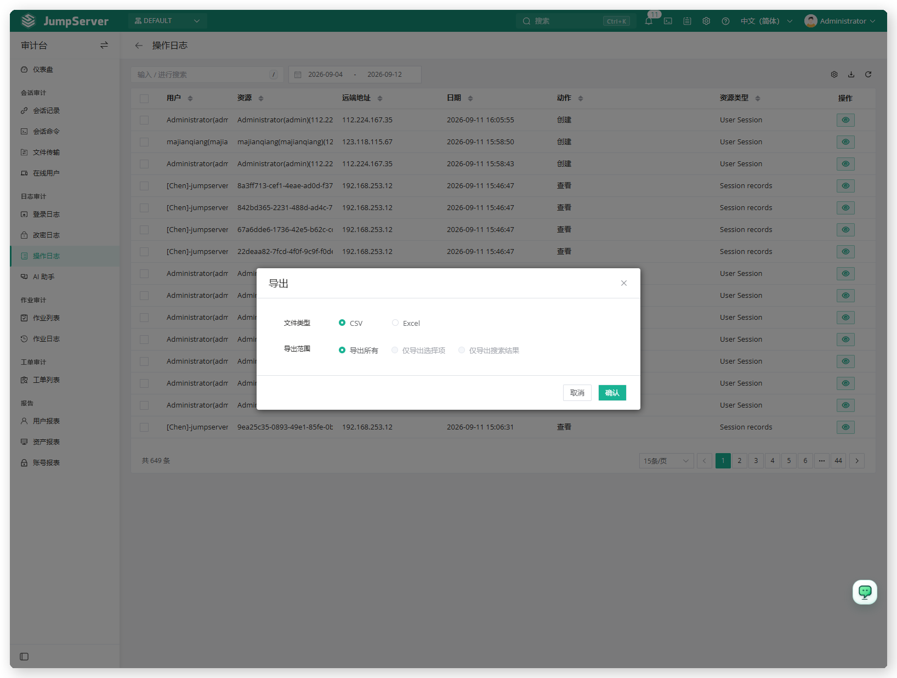Go to page 2 in pagination
Screen dimensions: 897x678
pos(740,461)
